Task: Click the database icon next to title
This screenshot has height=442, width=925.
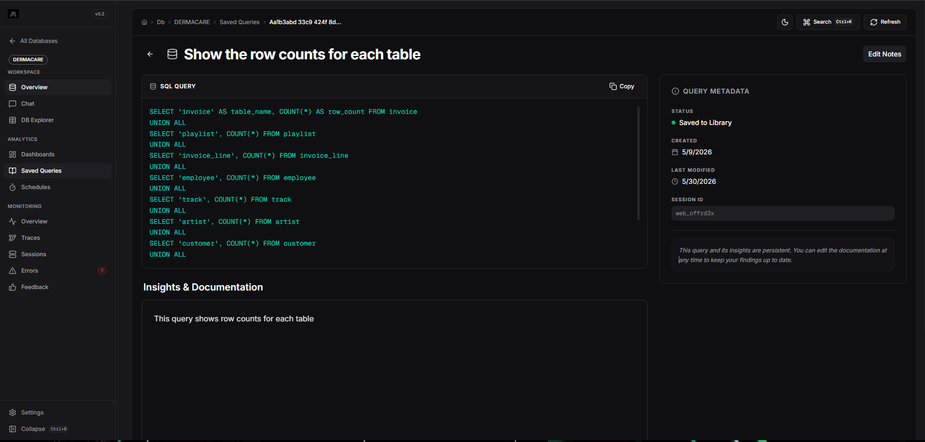Action: tap(172, 54)
